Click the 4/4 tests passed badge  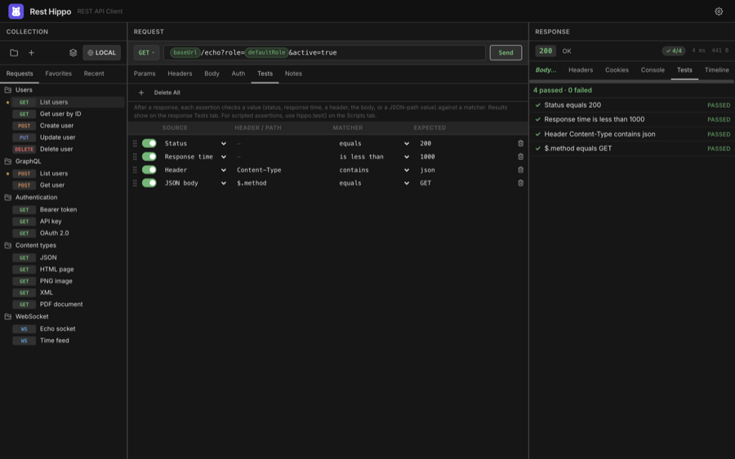674,51
